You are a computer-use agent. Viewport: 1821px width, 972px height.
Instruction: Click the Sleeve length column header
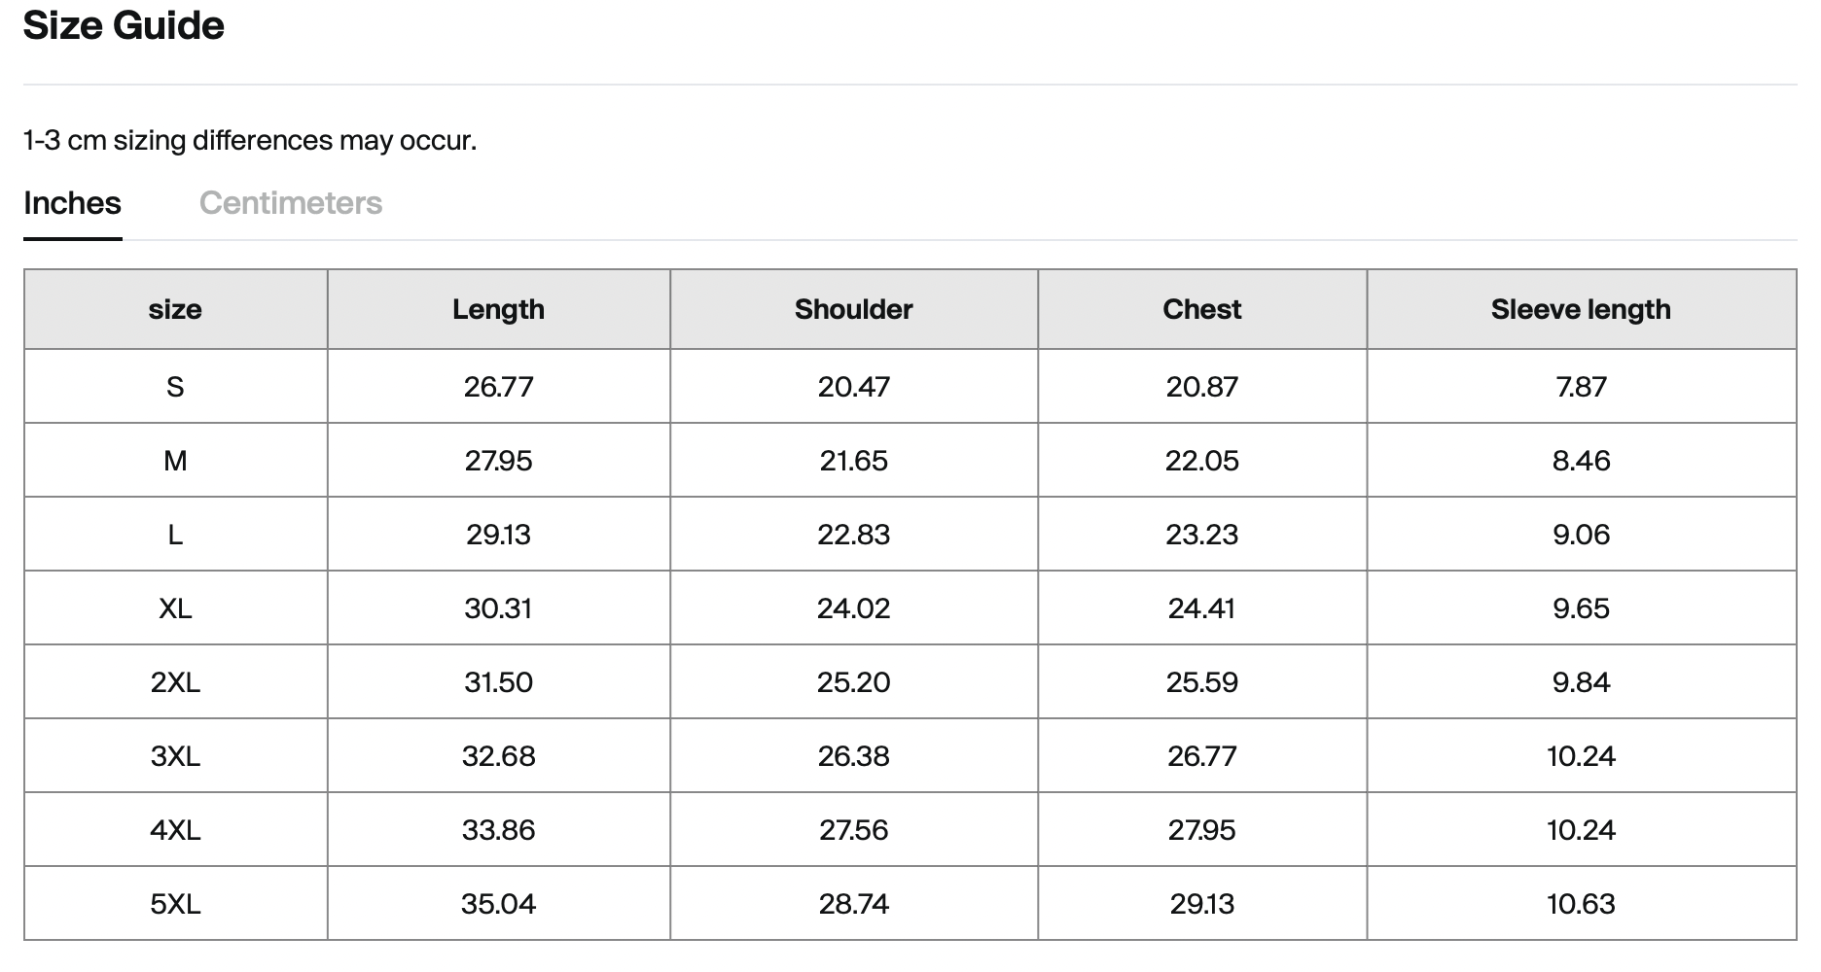[1582, 309]
